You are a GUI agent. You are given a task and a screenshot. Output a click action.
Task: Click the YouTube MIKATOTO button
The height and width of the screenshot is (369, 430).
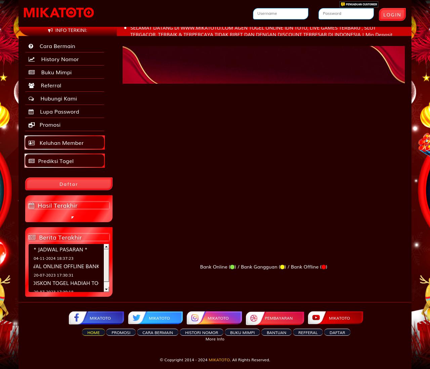click(336, 318)
